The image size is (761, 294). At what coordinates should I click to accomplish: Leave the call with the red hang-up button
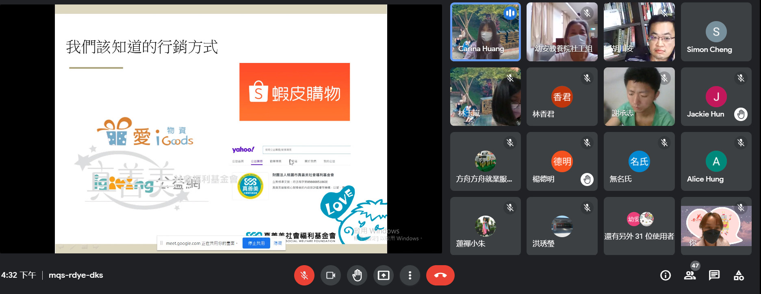[x=440, y=275]
